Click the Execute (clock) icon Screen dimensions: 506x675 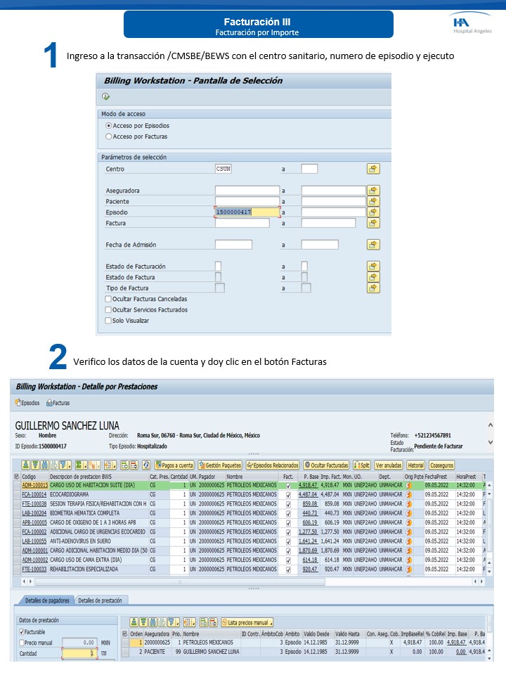tap(106, 97)
